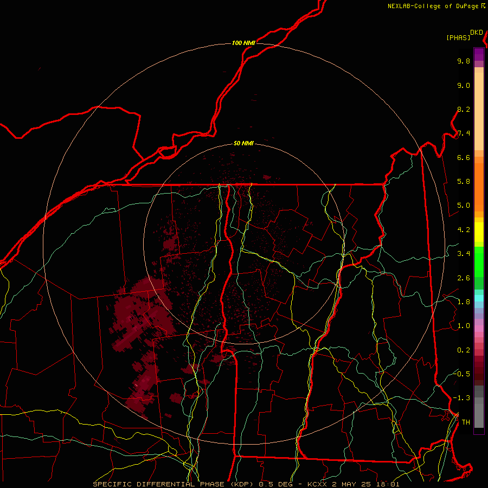Select the 1.8 legend value
The height and width of the screenshot is (488, 488).
click(x=464, y=302)
